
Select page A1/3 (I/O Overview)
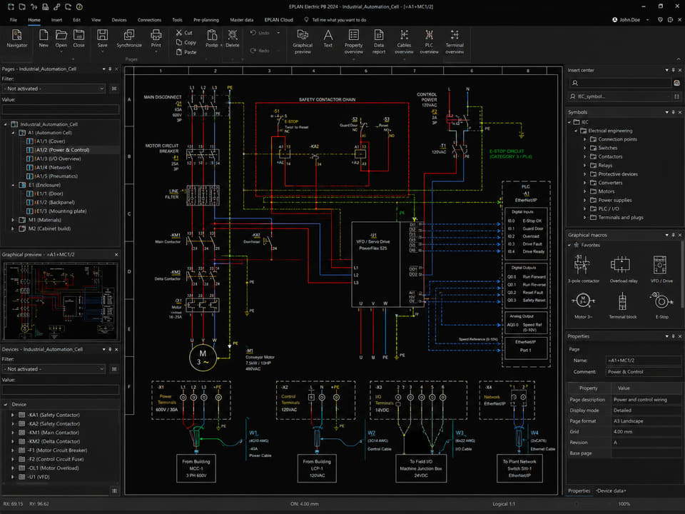tap(58, 158)
